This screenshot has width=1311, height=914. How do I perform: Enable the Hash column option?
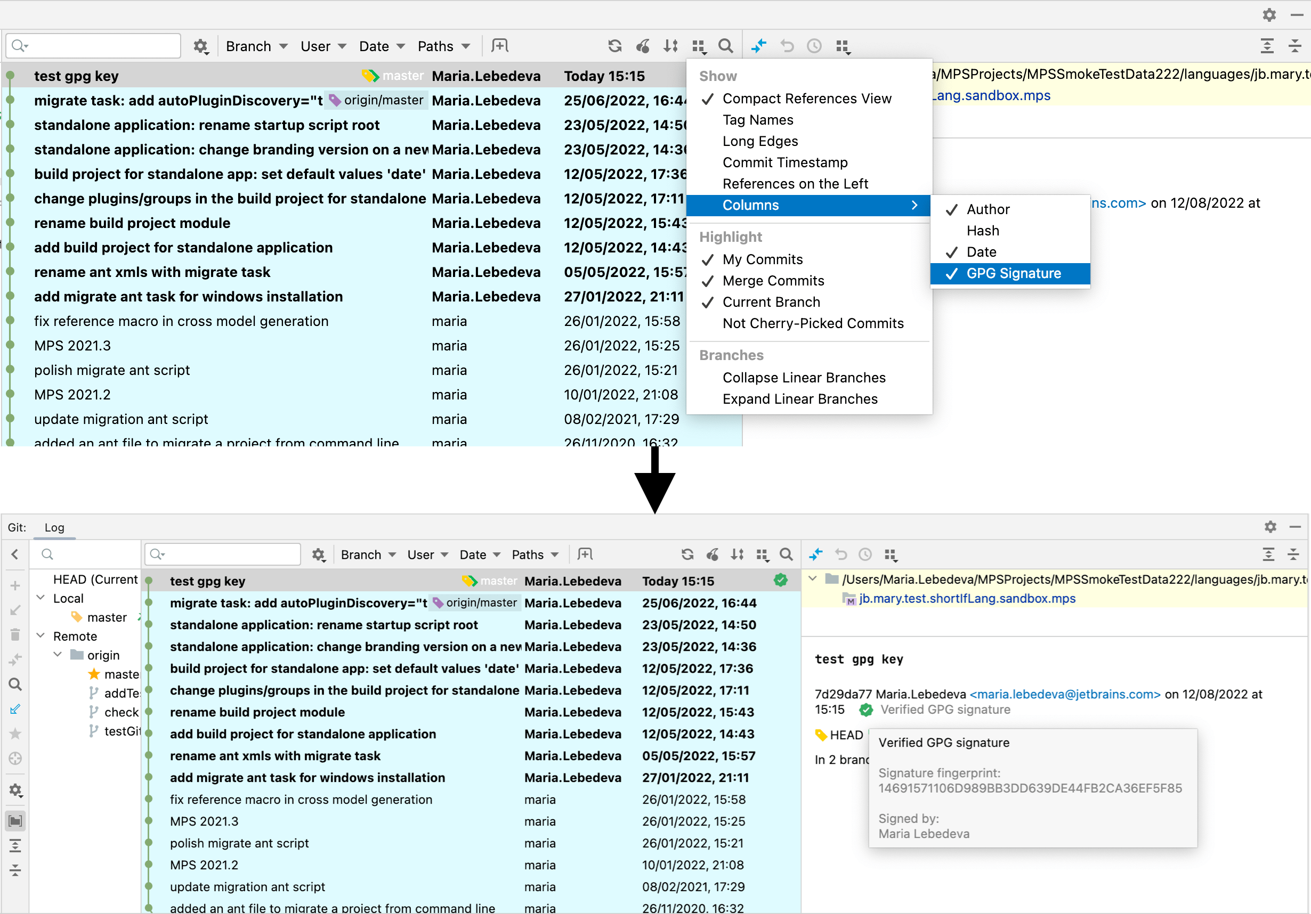click(x=982, y=231)
